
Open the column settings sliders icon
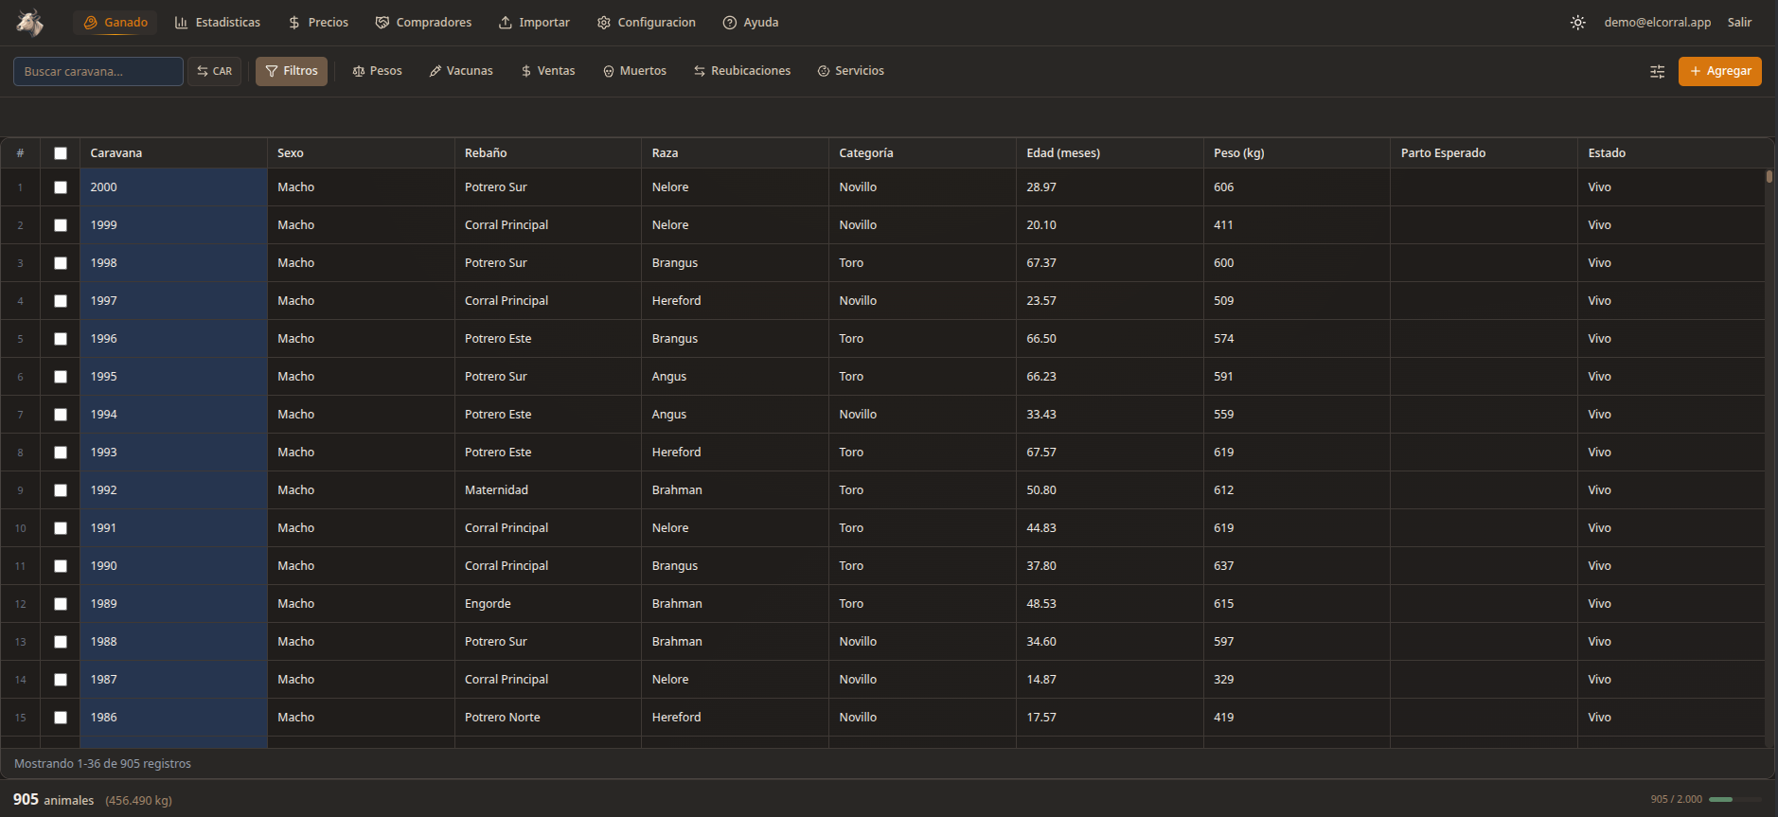point(1657,72)
